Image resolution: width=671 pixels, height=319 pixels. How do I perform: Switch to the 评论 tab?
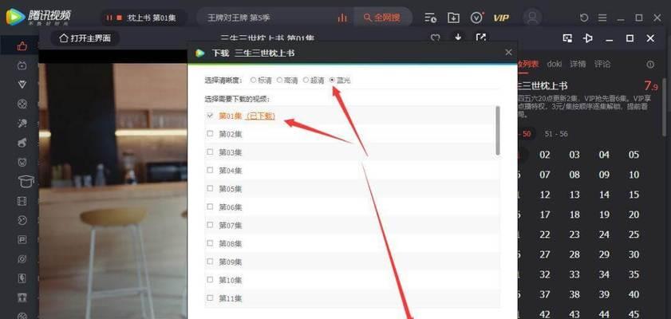click(602, 64)
